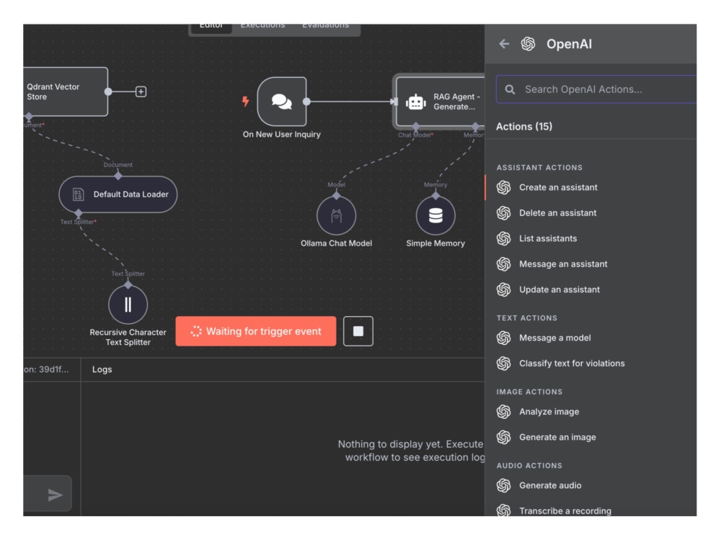Click the Text Splitter connector under Data Loader

79,214
